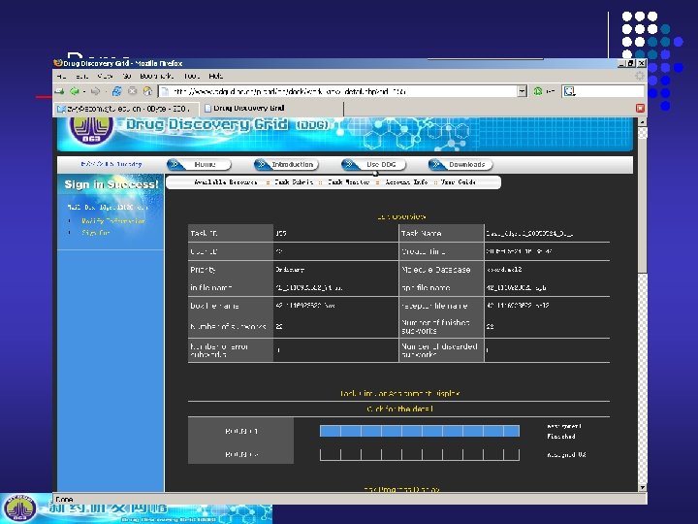This screenshot has height=524, width=698.
Task: Click the blue ROUND 01 progress bar
Action: (420, 431)
